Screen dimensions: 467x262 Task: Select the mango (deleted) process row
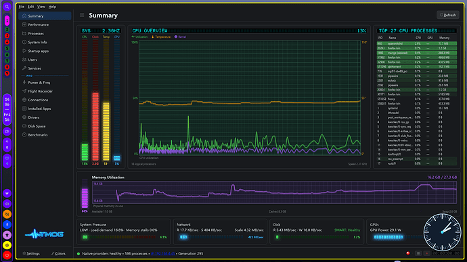(x=417, y=53)
